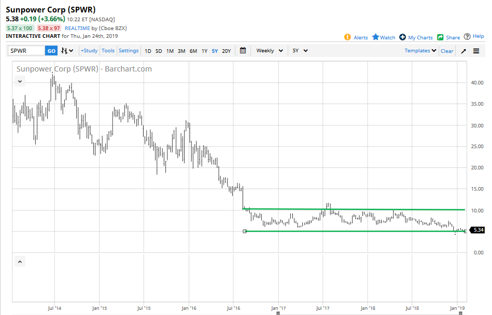Image resolution: width=492 pixels, height=315 pixels.
Task: Click the Help question mark icon
Action: (467, 36)
